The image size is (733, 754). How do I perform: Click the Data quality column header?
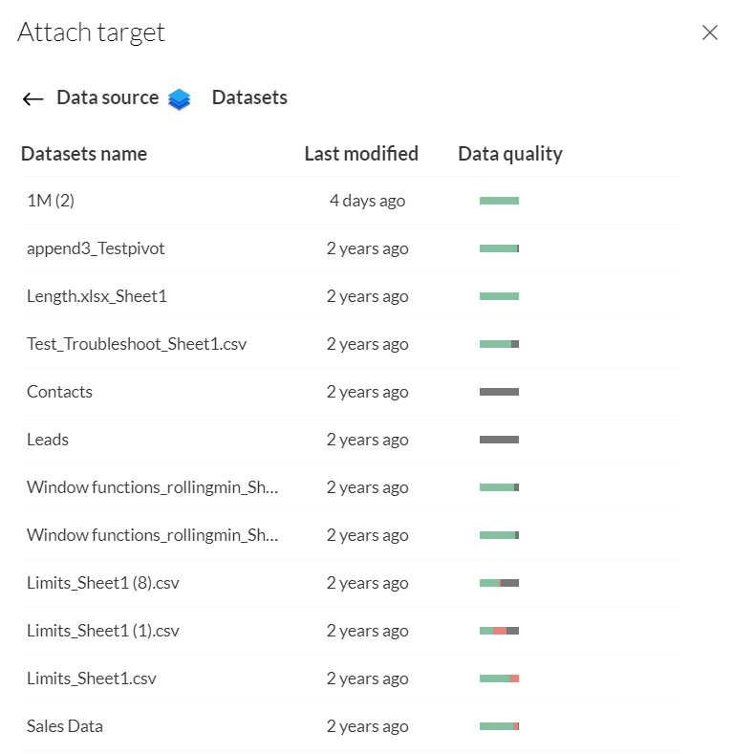pyautogui.click(x=510, y=154)
